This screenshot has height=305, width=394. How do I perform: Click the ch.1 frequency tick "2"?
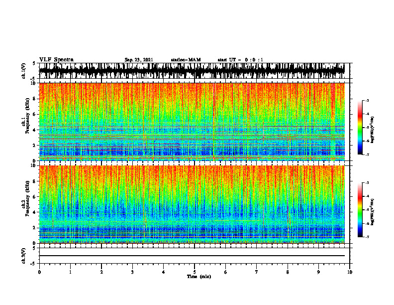tap(35, 146)
